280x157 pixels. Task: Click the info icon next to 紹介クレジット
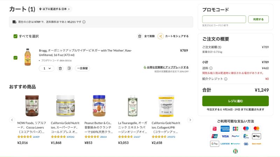(x=226, y=79)
